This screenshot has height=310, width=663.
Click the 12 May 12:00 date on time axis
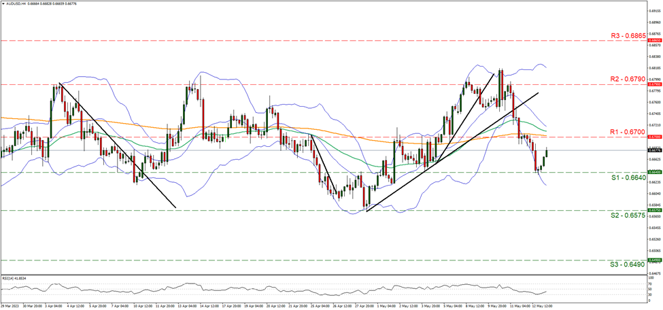pos(544,306)
